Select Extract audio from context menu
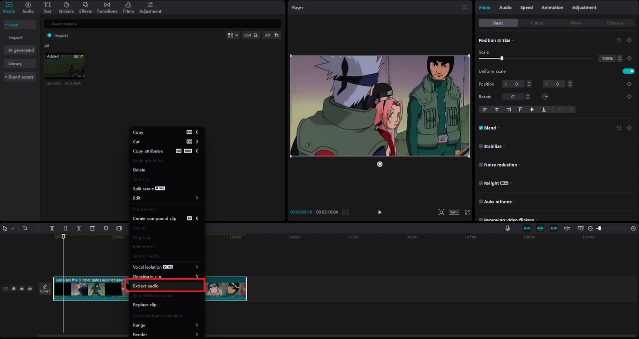 click(167, 286)
